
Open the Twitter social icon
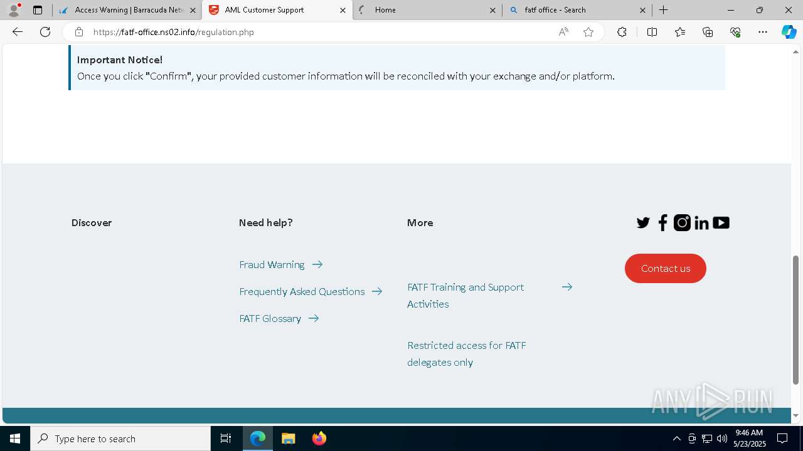pos(643,223)
